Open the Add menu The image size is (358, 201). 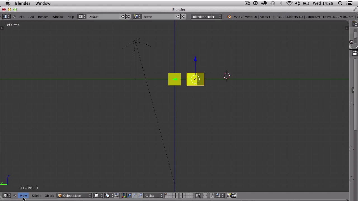click(x=31, y=17)
